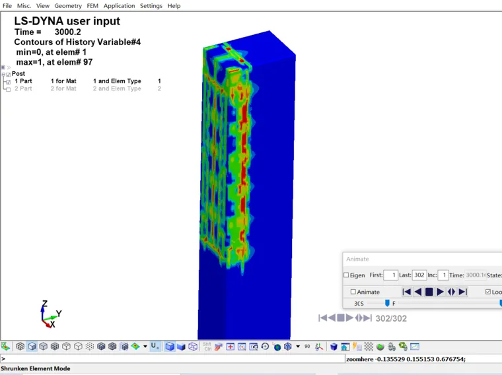Click the Inc increment input field
The height and width of the screenshot is (375, 502).
pos(443,275)
